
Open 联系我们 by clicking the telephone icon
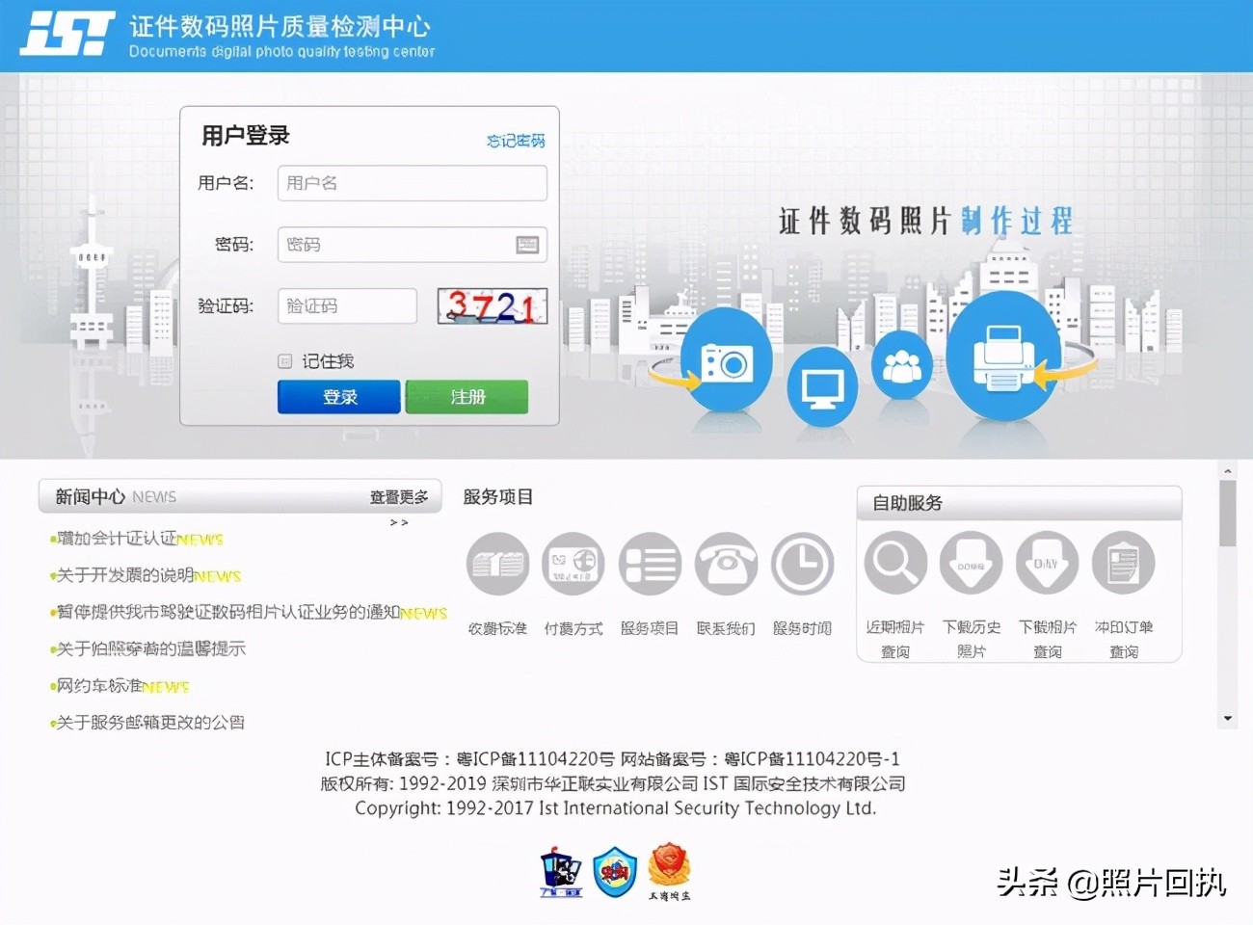(x=727, y=564)
